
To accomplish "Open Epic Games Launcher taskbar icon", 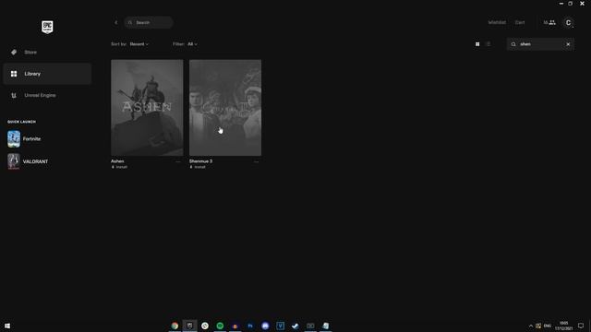I will [x=189, y=326].
